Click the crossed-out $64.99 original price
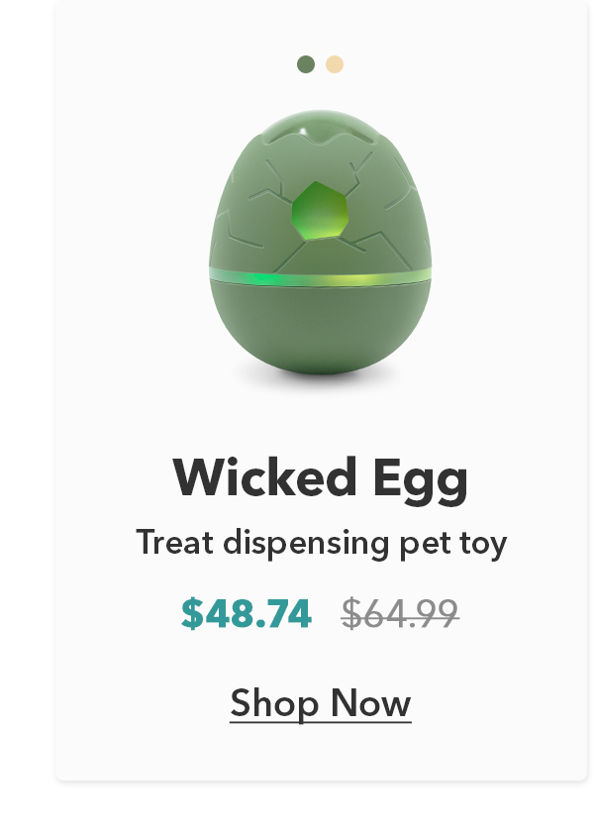This screenshot has width=594, height=835. click(400, 613)
